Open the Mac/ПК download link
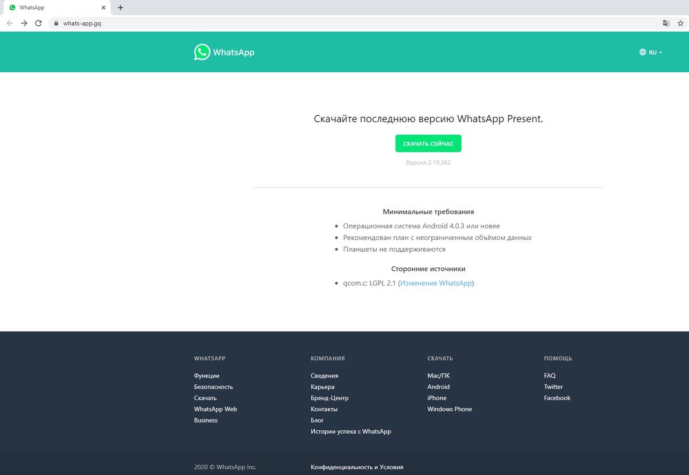The image size is (689, 475). tap(439, 376)
